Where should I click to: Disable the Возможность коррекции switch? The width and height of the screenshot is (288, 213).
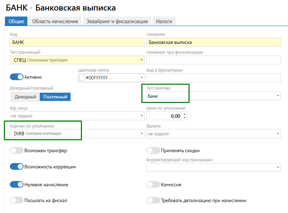click(17, 167)
